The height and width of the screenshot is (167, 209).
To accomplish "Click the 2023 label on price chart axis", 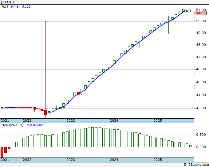I will pyautogui.click(x=71, y=121).
